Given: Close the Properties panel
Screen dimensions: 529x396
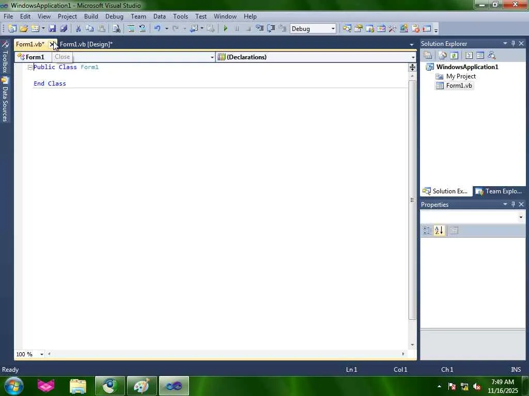Looking at the screenshot, I should [521, 204].
